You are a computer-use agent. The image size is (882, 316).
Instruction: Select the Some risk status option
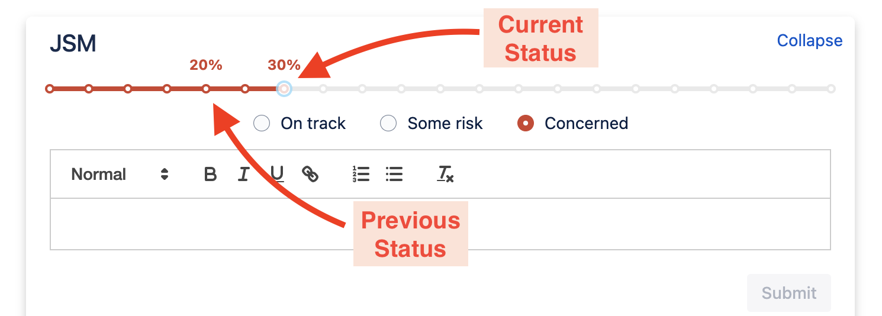click(x=388, y=123)
